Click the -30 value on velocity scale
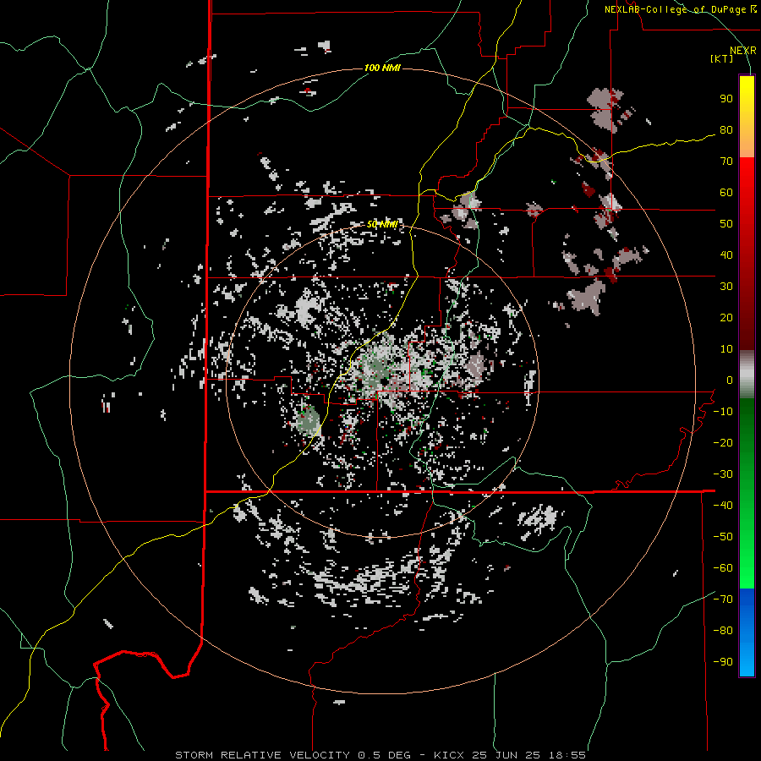 coord(723,474)
